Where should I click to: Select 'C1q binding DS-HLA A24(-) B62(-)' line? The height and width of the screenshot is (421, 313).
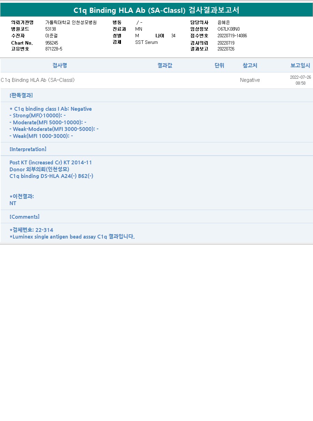(x=52, y=176)
